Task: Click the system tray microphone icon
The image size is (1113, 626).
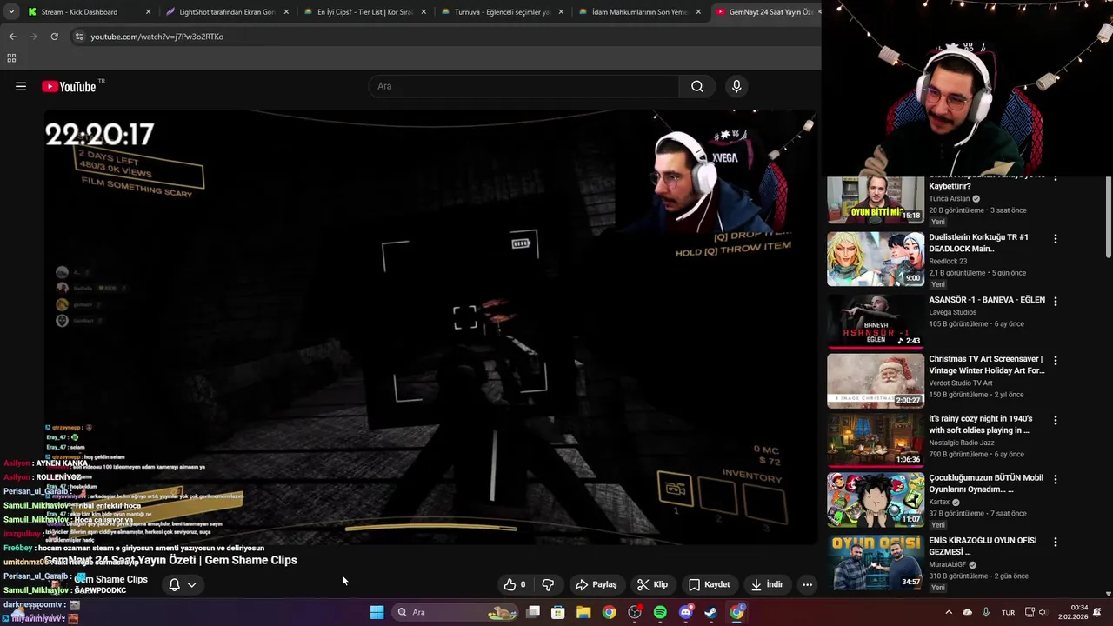Action: [986, 612]
